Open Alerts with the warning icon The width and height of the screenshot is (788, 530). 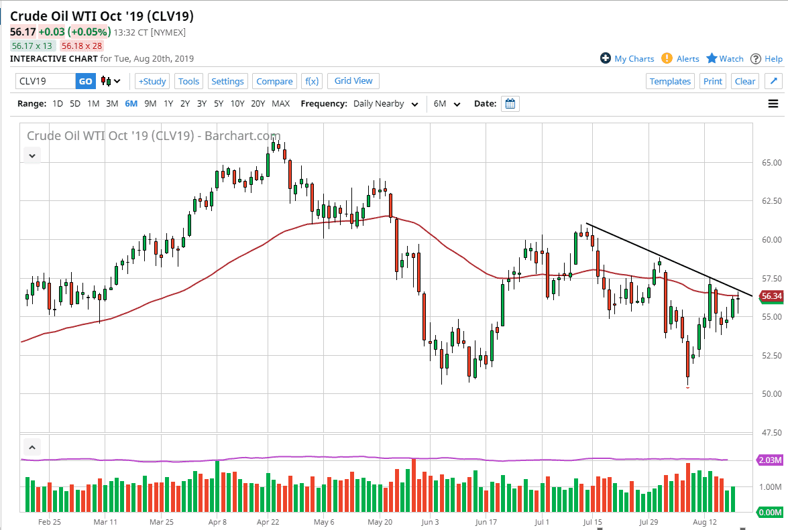667,59
